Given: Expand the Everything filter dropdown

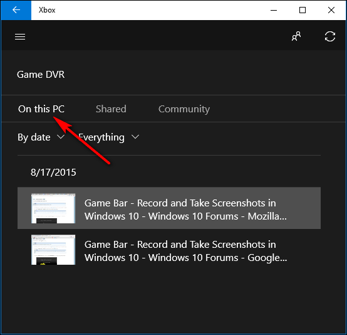Looking at the screenshot, I should pos(108,137).
